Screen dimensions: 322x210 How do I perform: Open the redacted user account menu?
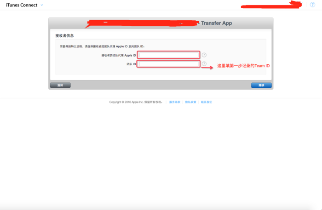(x=272, y=5)
